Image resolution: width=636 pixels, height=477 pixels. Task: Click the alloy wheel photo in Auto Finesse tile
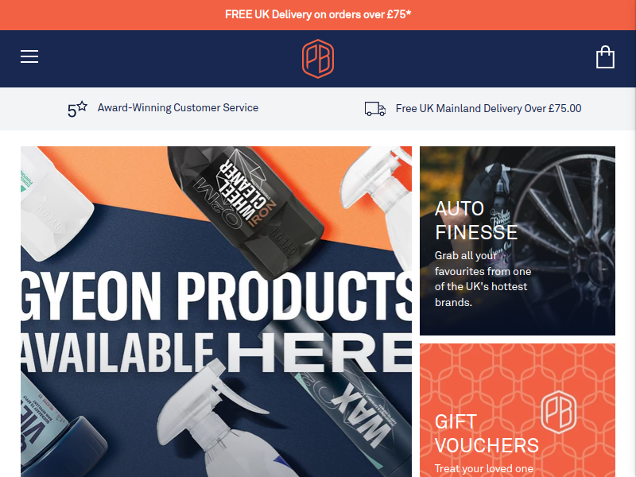[x=568, y=227]
